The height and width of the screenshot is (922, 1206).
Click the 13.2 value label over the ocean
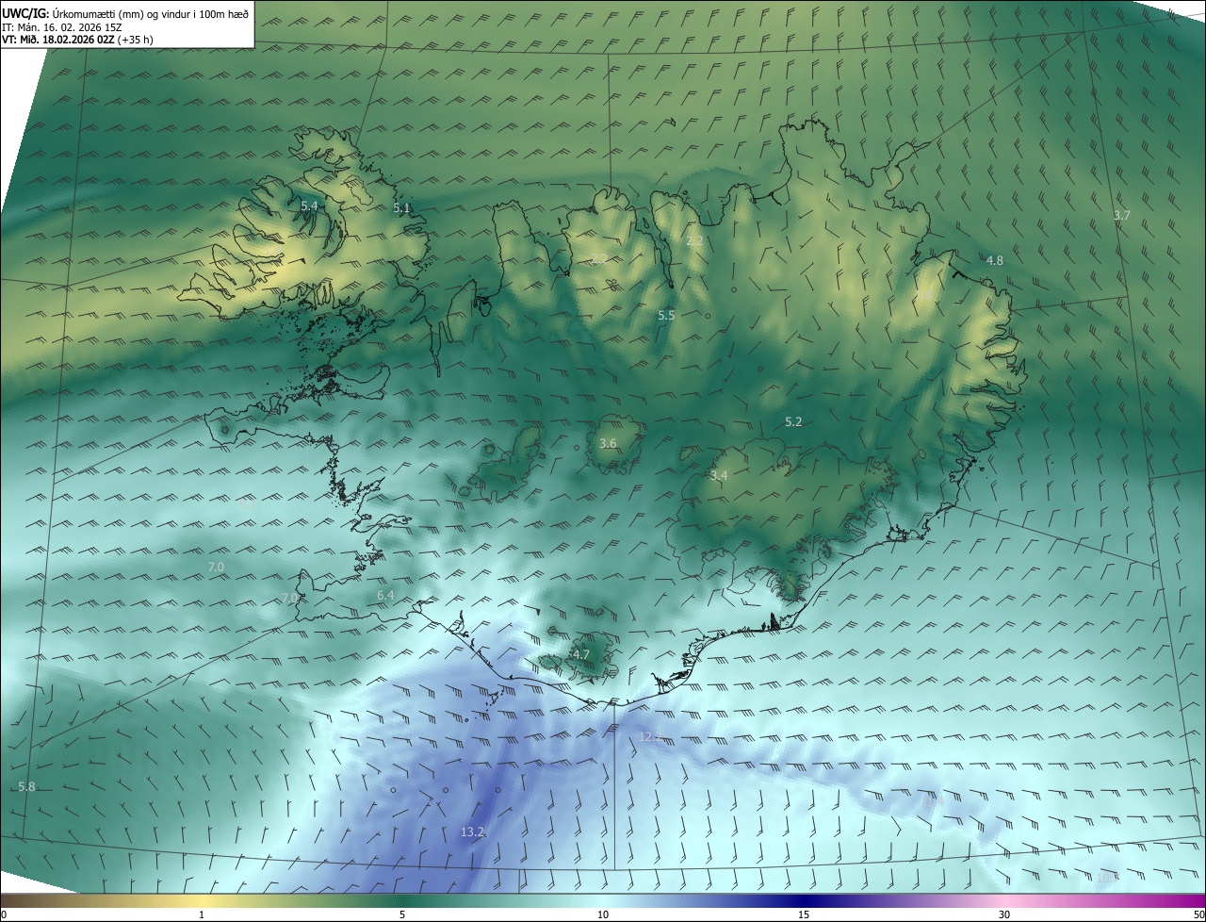472,831
